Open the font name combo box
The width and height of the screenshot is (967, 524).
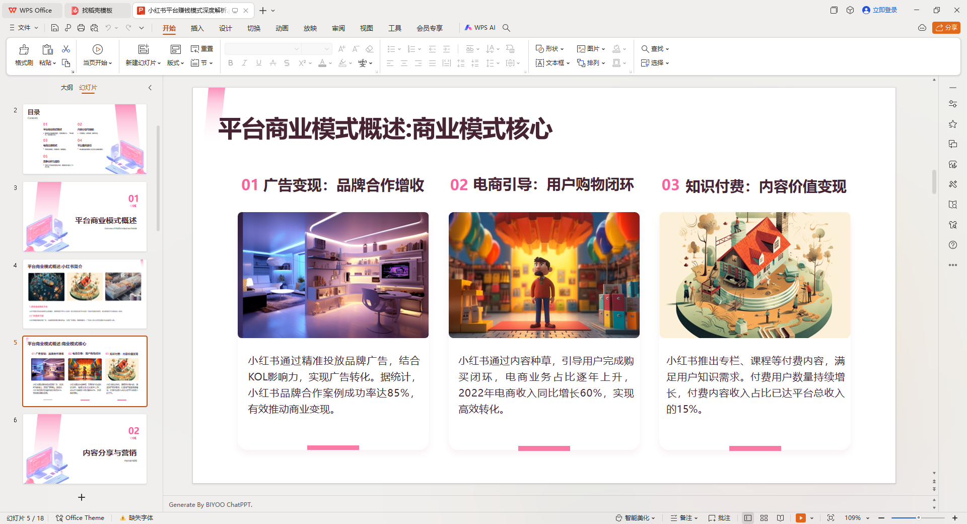(x=263, y=49)
